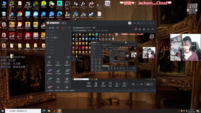This screenshot has width=201, height=113.
Task: Open the Windows Start menu
Action: point(3,111)
